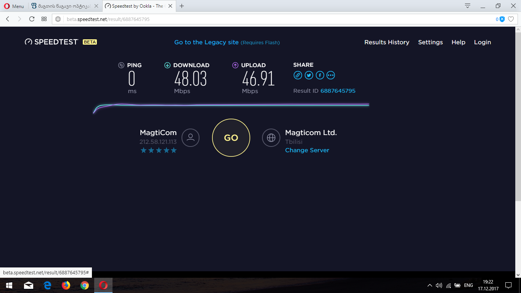The image size is (521, 293).
Task: Click the MagtiCom user profile icon
Action: click(191, 138)
